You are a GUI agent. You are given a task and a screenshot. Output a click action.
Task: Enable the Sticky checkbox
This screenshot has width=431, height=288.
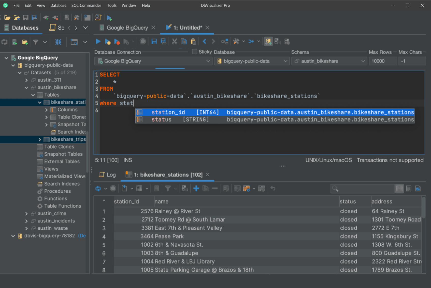click(x=195, y=52)
